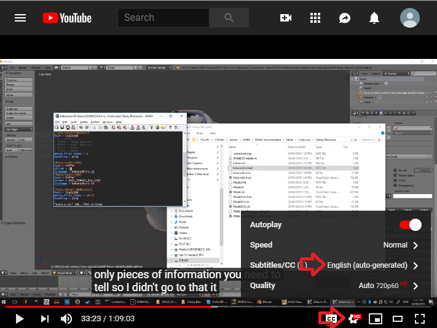Skip to the next video
The image size is (437, 328).
click(x=45, y=319)
